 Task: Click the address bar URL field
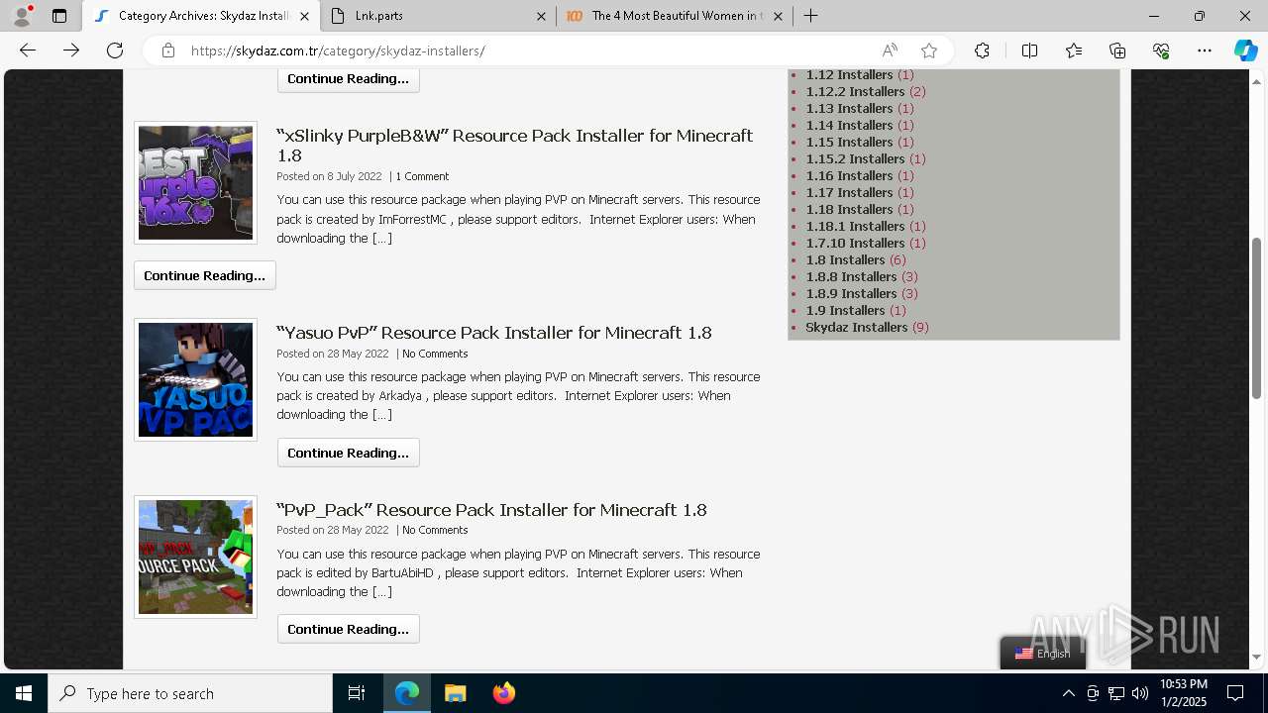[530, 51]
